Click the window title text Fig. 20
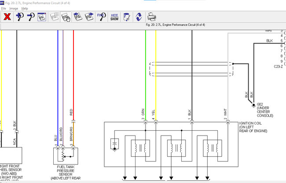Screen dimensions: 286x183 (37, 3)
